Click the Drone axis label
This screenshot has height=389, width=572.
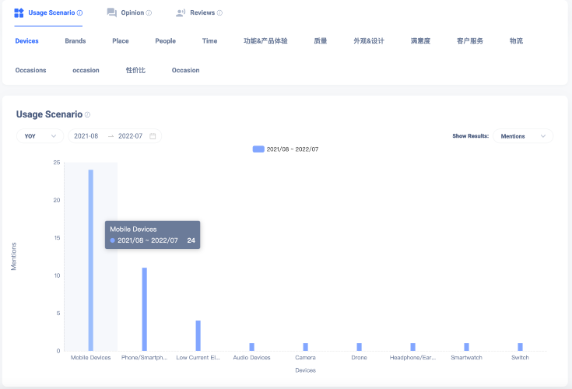tap(359, 358)
